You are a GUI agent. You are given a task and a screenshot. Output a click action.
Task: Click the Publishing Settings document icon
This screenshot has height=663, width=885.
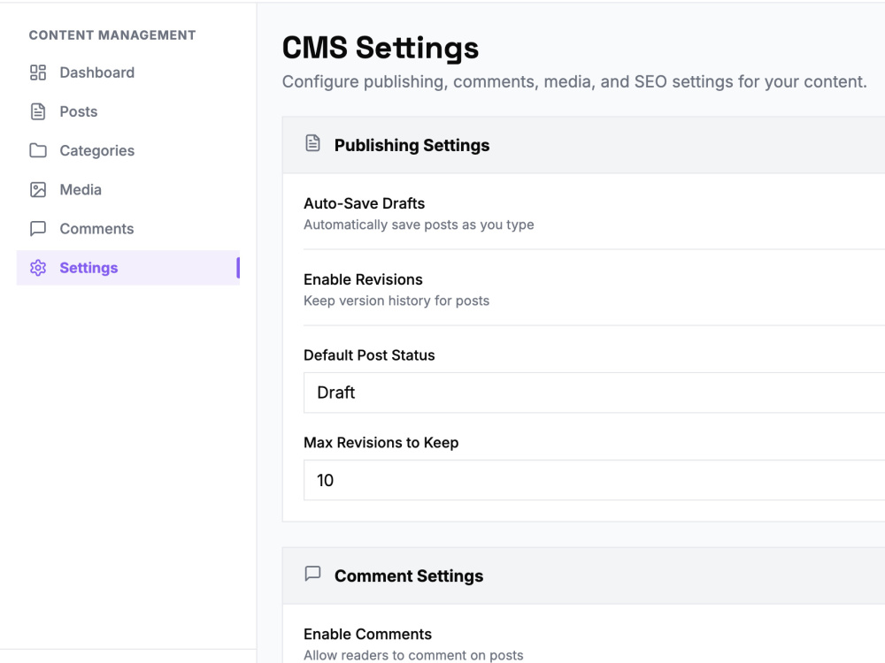pos(312,143)
